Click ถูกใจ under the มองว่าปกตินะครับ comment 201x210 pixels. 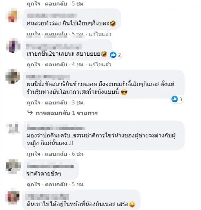point(34,154)
